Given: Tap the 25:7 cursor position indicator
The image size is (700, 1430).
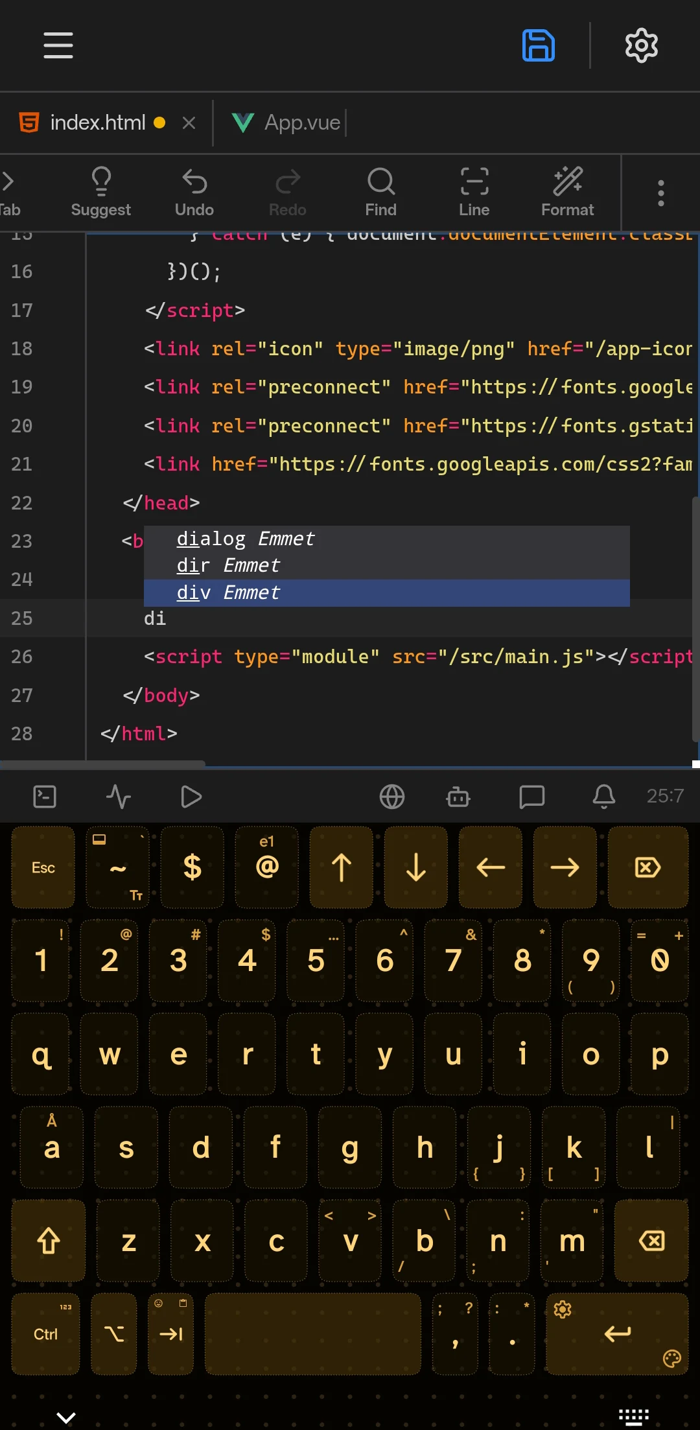Looking at the screenshot, I should pyautogui.click(x=665, y=796).
